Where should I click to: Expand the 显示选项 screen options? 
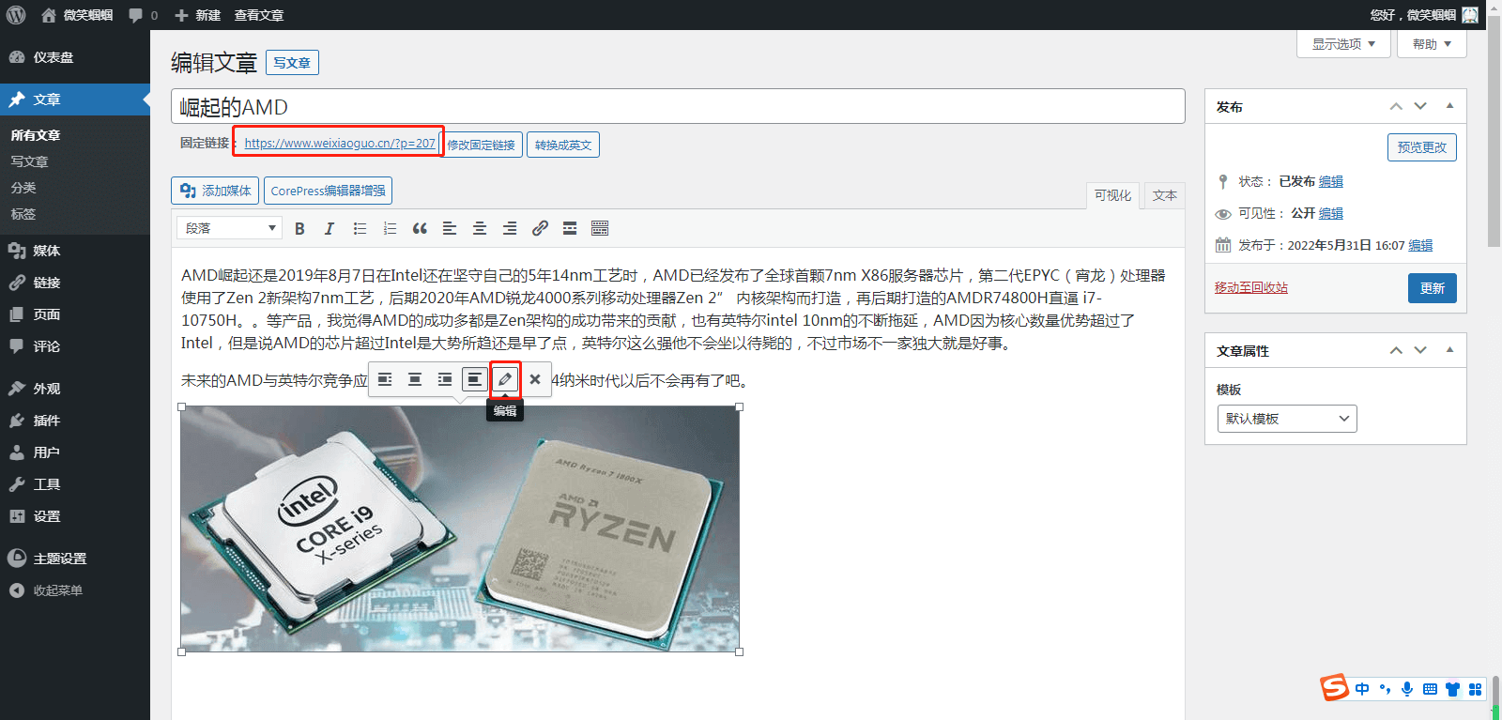tap(1343, 44)
